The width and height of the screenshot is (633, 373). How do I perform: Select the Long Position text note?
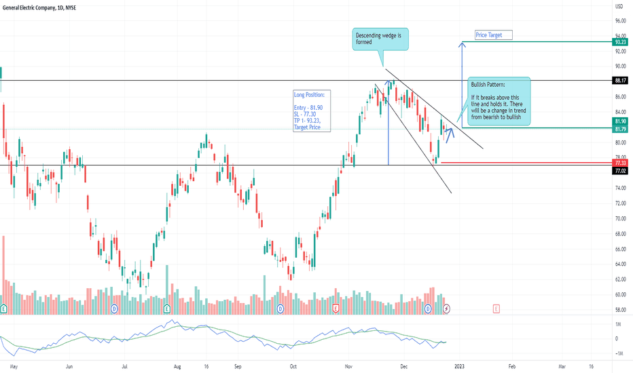click(x=312, y=111)
